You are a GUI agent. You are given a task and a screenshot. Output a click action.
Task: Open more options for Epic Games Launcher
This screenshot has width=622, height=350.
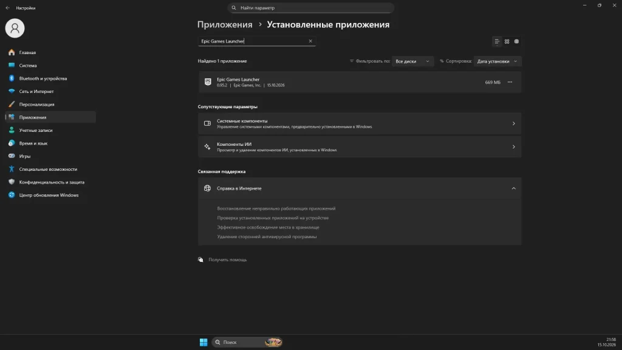(510, 82)
